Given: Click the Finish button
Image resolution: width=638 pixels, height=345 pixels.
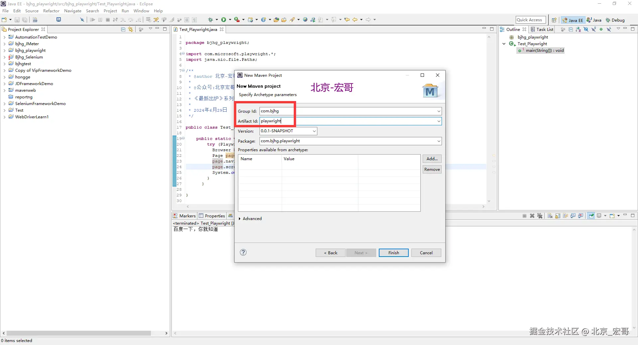Looking at the screenshot, I should coord(394,253).
